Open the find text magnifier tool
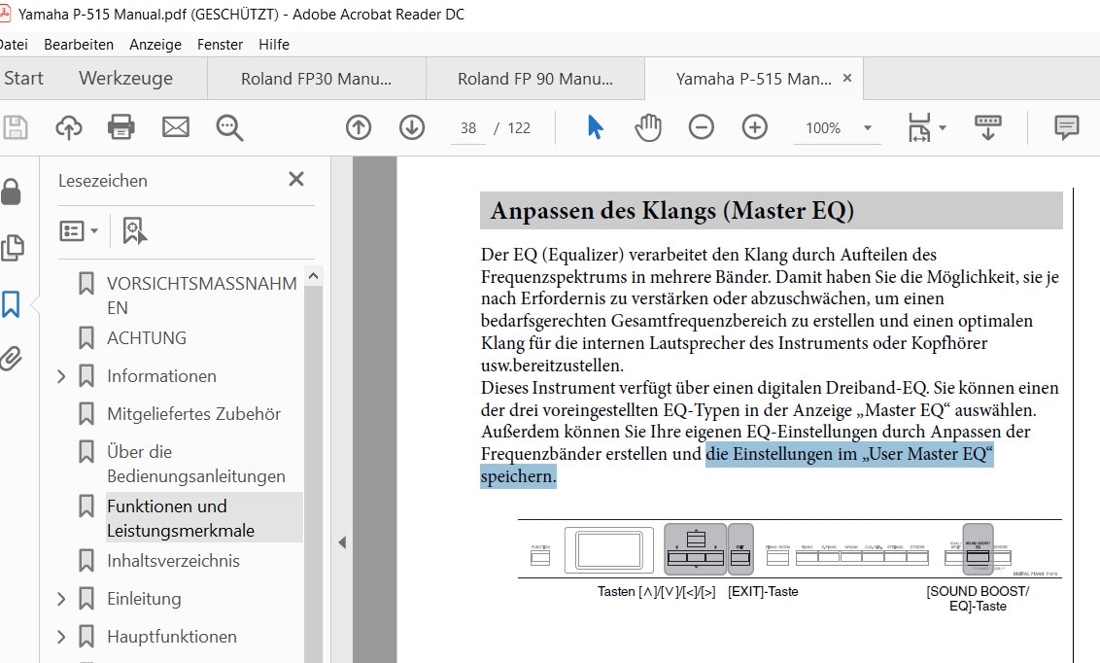 229,128
